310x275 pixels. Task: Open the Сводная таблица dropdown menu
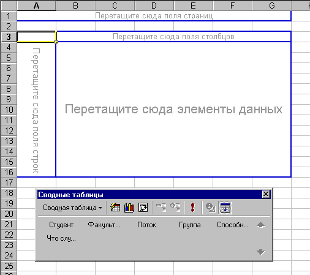(x=72, y=208)
